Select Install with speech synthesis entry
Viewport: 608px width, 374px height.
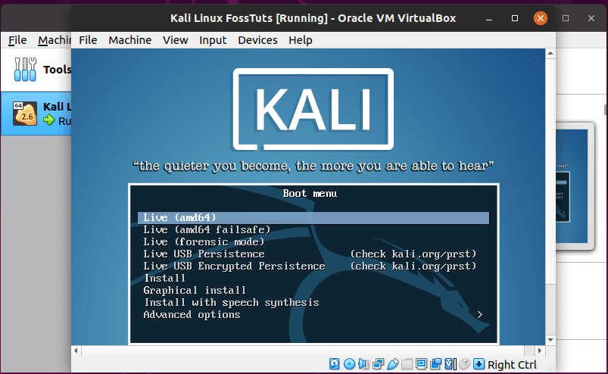tap(232, 302)
